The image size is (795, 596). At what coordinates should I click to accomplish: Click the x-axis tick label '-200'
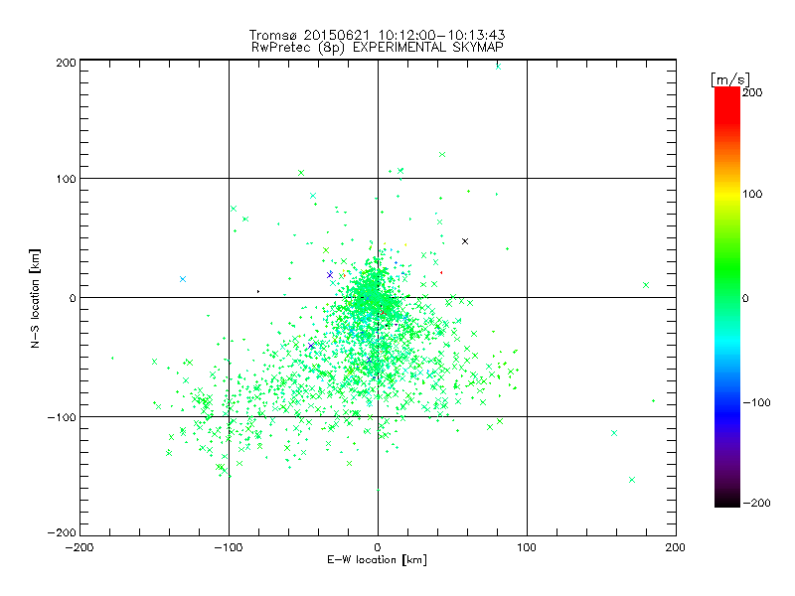click(x=79, y=547)
